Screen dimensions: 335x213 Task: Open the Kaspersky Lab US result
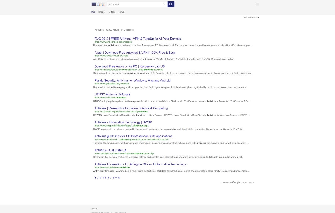130,66
